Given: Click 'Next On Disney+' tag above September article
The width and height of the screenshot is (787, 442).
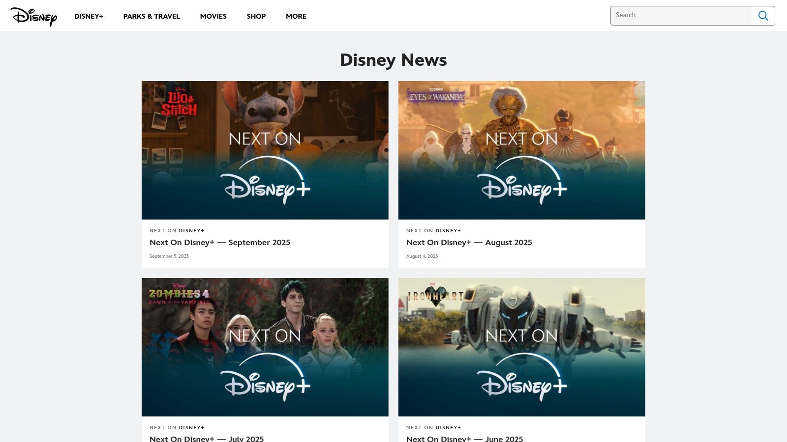Looking at the screenshot, I should [x=177, y=230].
